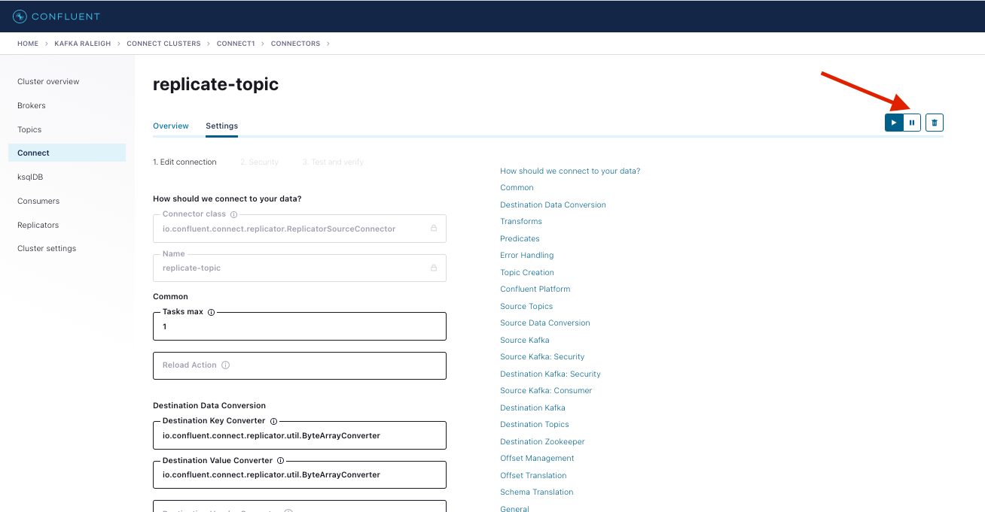The image size is (985, 512).
Task: Click info icon beside Tasks max
Action: 211,312
